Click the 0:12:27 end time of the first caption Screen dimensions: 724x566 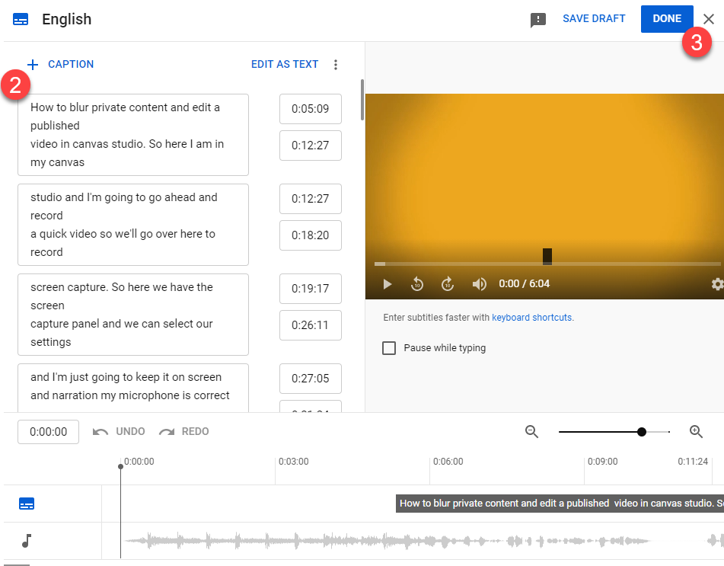point(311,145)
